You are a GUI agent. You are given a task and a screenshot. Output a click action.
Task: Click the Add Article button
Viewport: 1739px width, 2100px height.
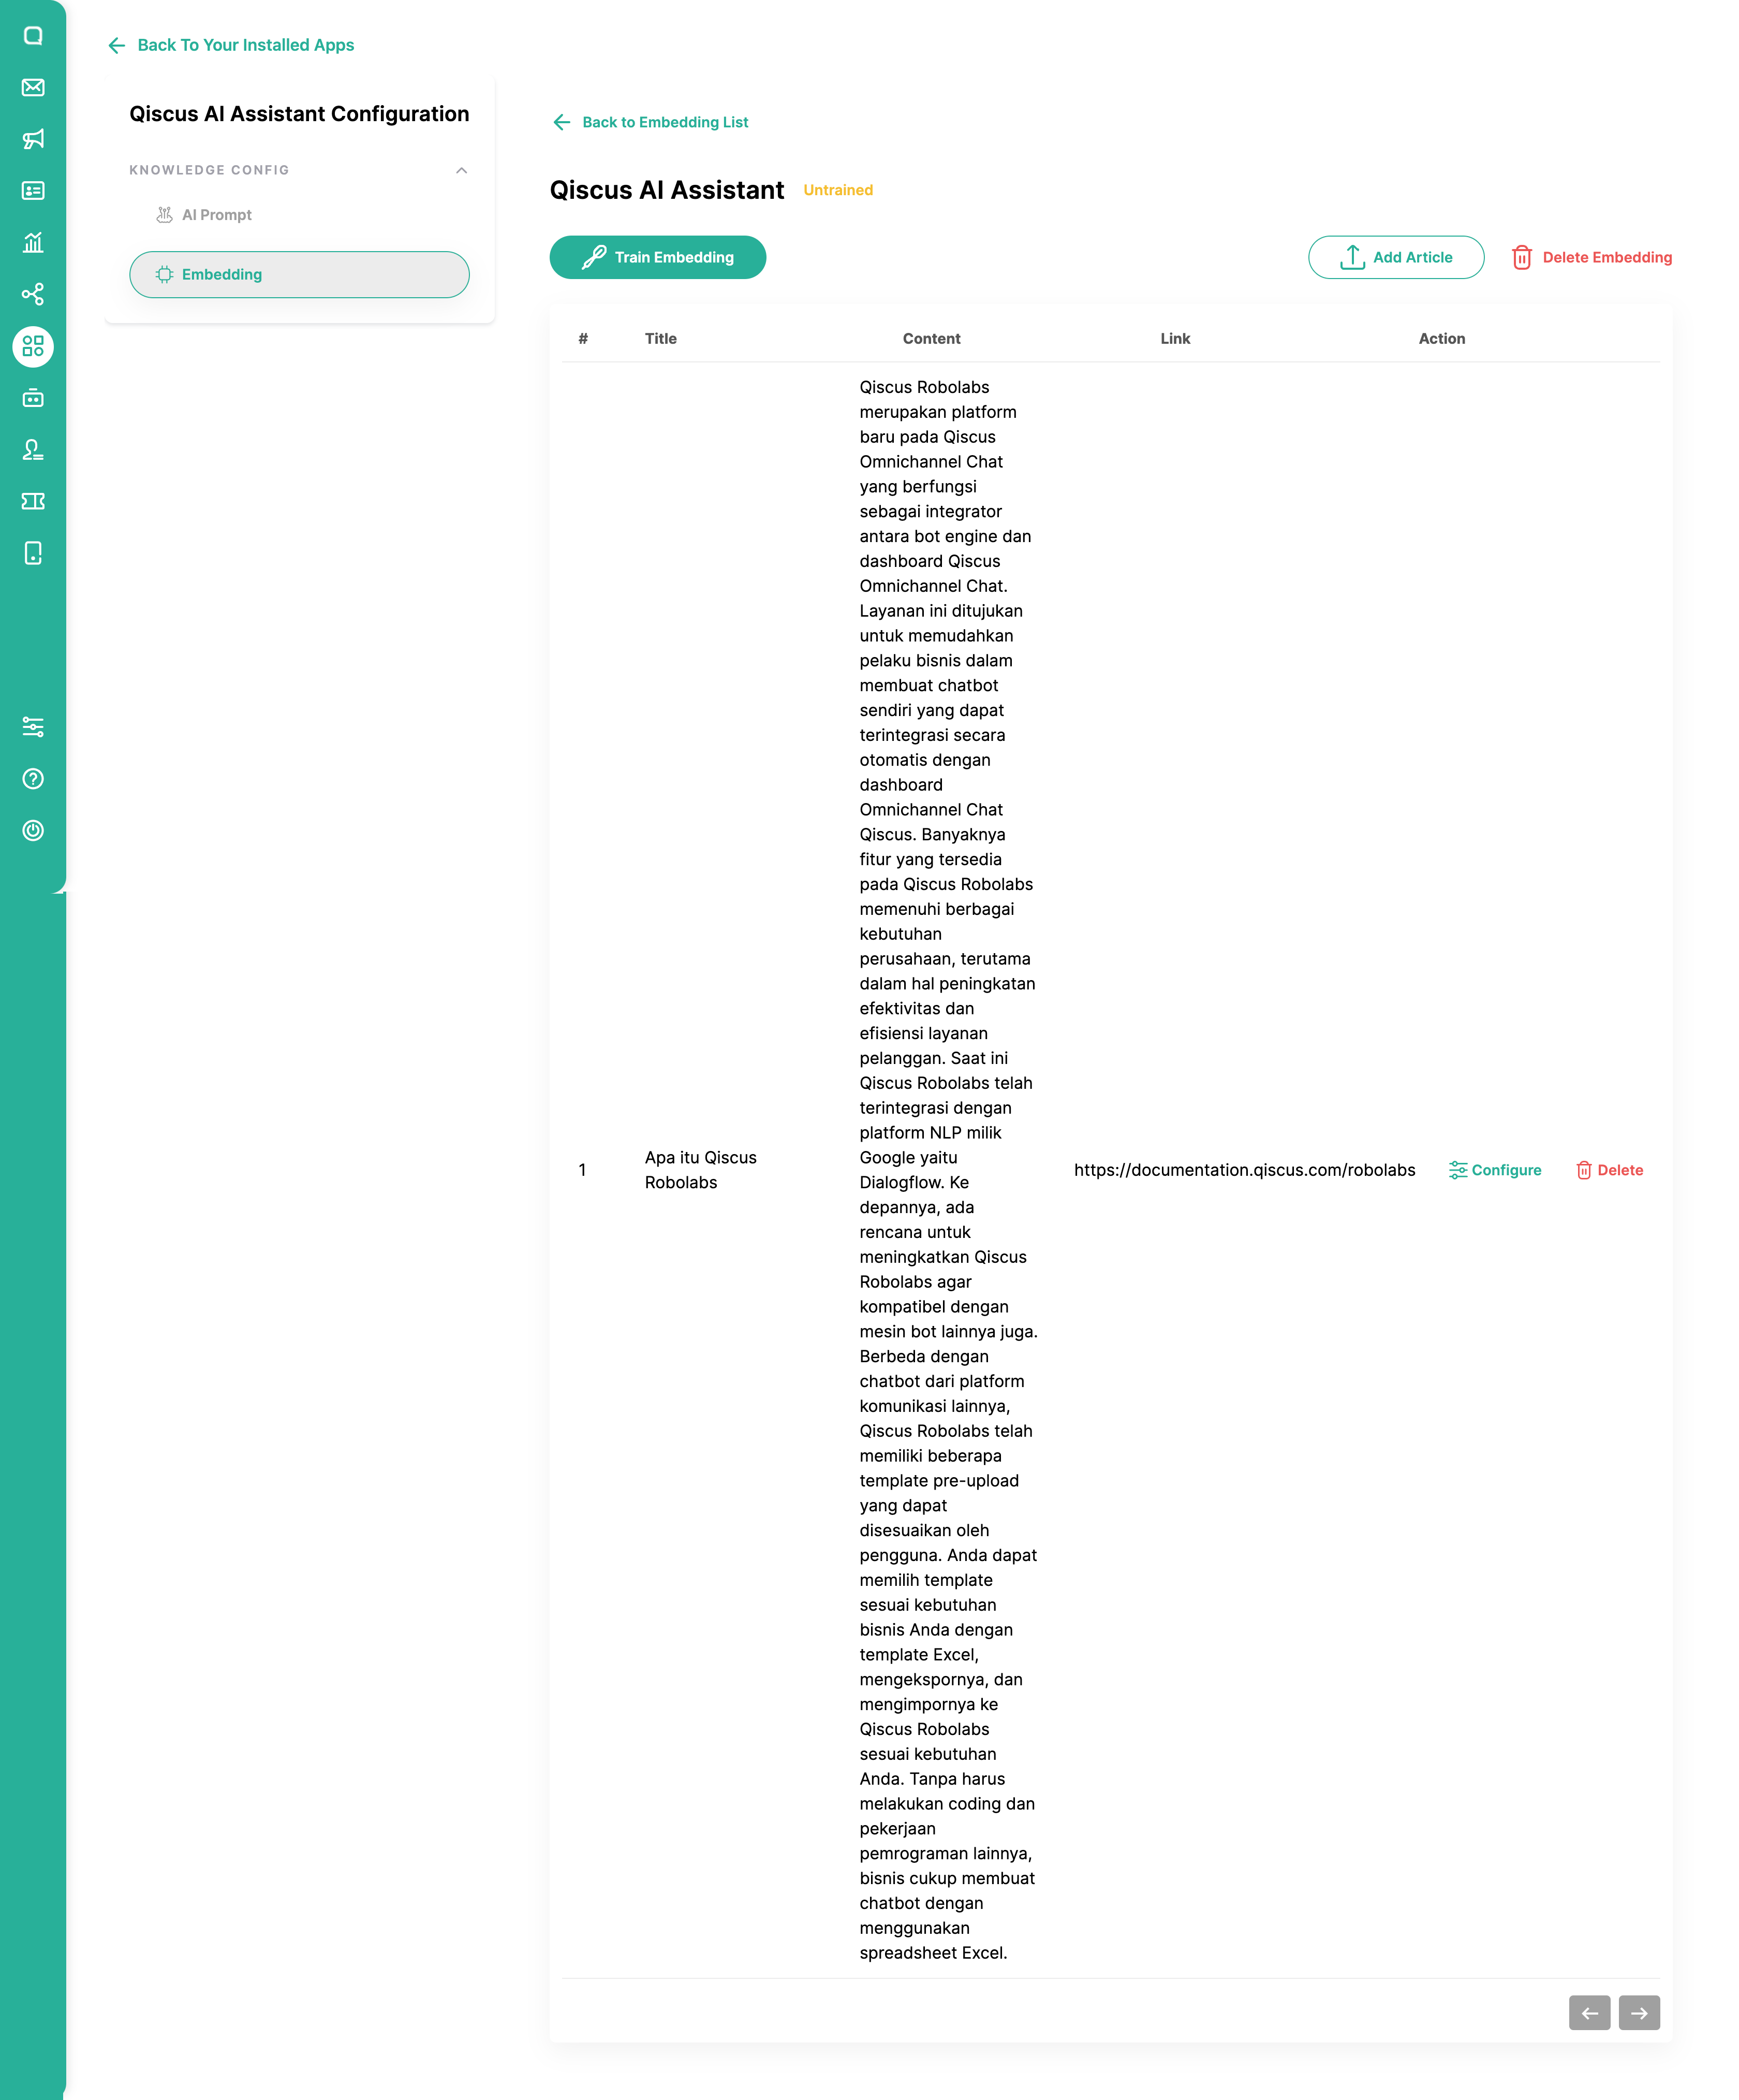pyautogui.click(x=1396, y=257)
